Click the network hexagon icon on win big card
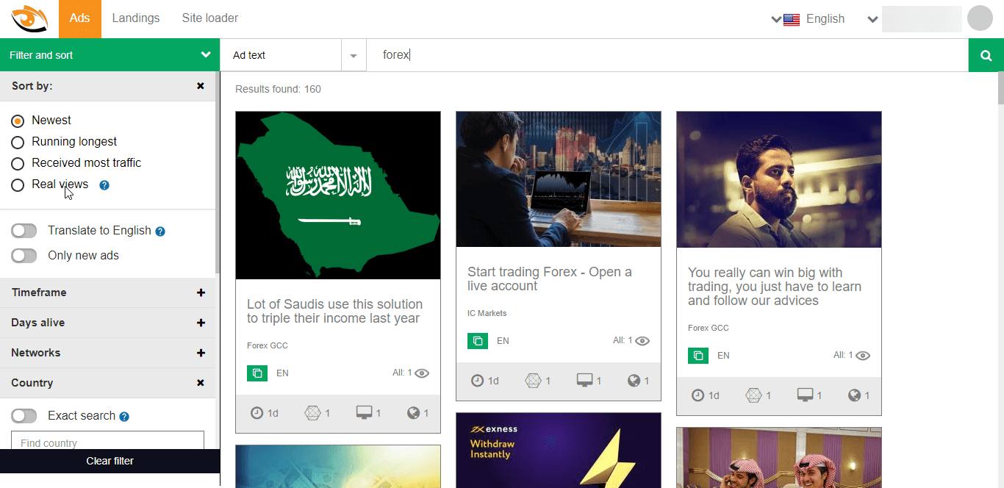The width and height of the screenshot is (1004, 488). (753, 395)
